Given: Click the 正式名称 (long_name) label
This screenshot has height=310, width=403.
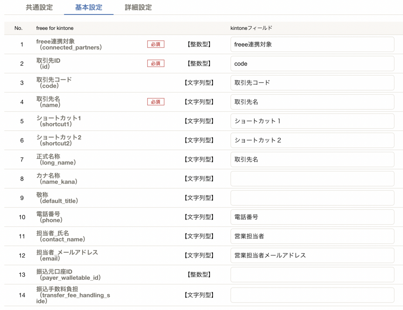Looking at the screenshot, I should (56, 160).
